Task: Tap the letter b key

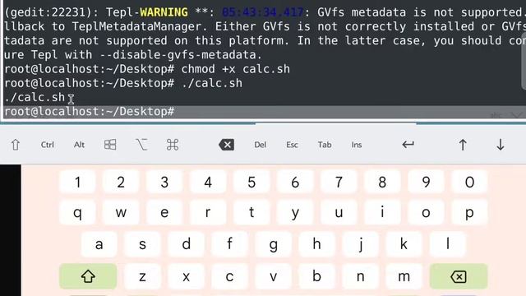Action: [x=316, y=276]
